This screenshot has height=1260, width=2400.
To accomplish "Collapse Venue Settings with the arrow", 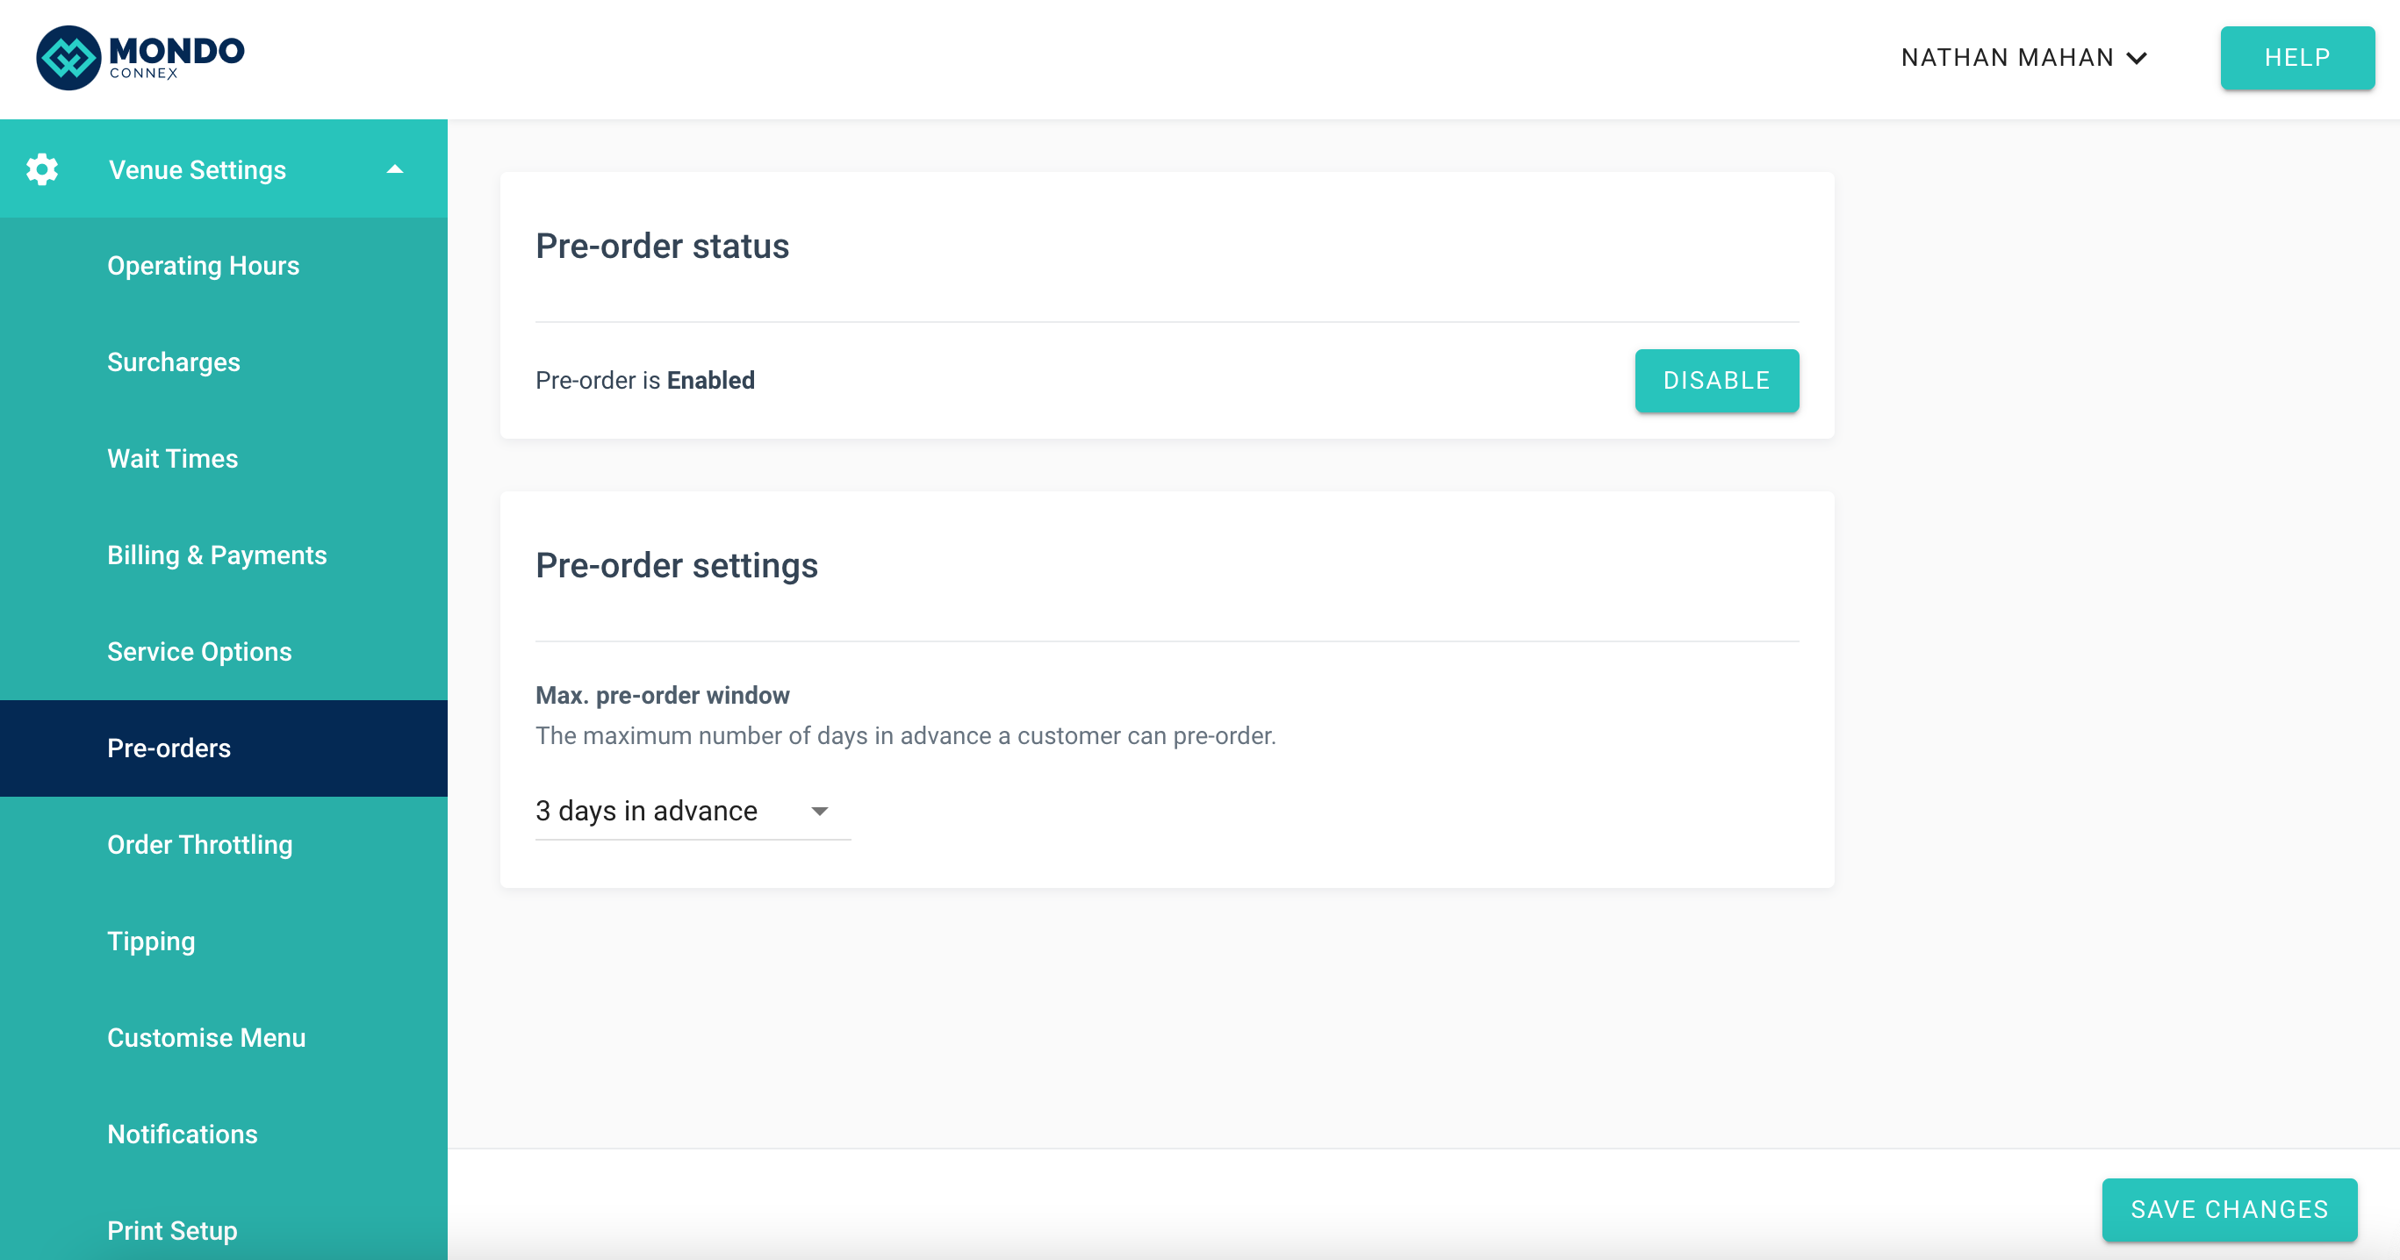I will [395, 169].
